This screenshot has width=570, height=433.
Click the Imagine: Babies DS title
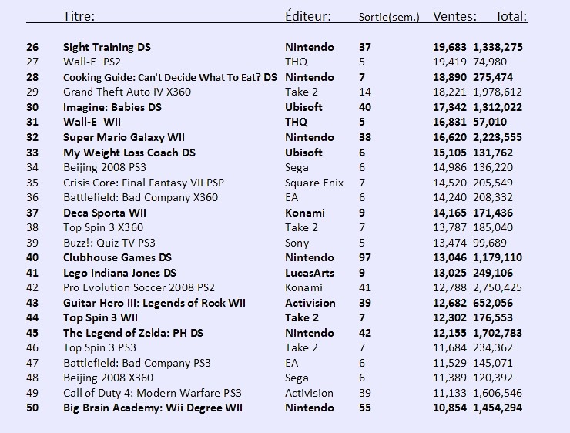112,108
